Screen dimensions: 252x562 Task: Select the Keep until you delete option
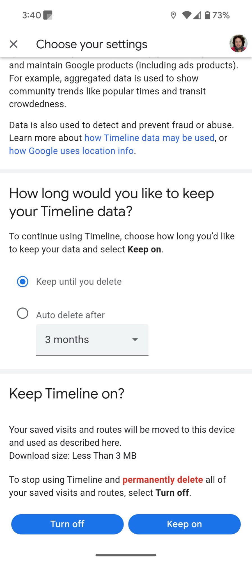click(x=23, y=282)
